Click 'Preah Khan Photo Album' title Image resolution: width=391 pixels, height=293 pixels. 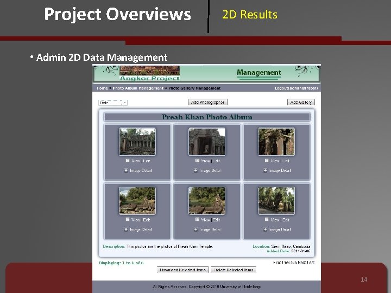click(x=207, y=117)
